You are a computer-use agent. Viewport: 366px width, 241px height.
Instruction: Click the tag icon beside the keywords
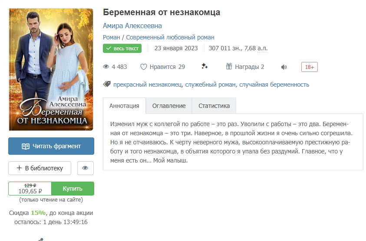(x=107, y=84)
